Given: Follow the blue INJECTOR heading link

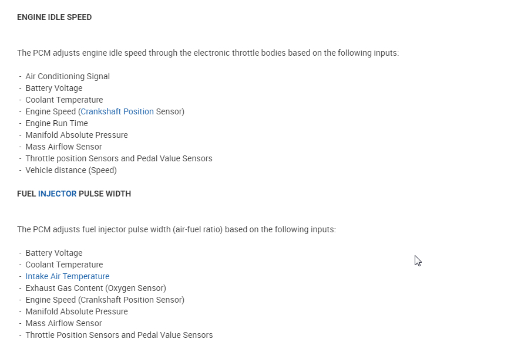Looking at the screenshot, I should [57, 194].
